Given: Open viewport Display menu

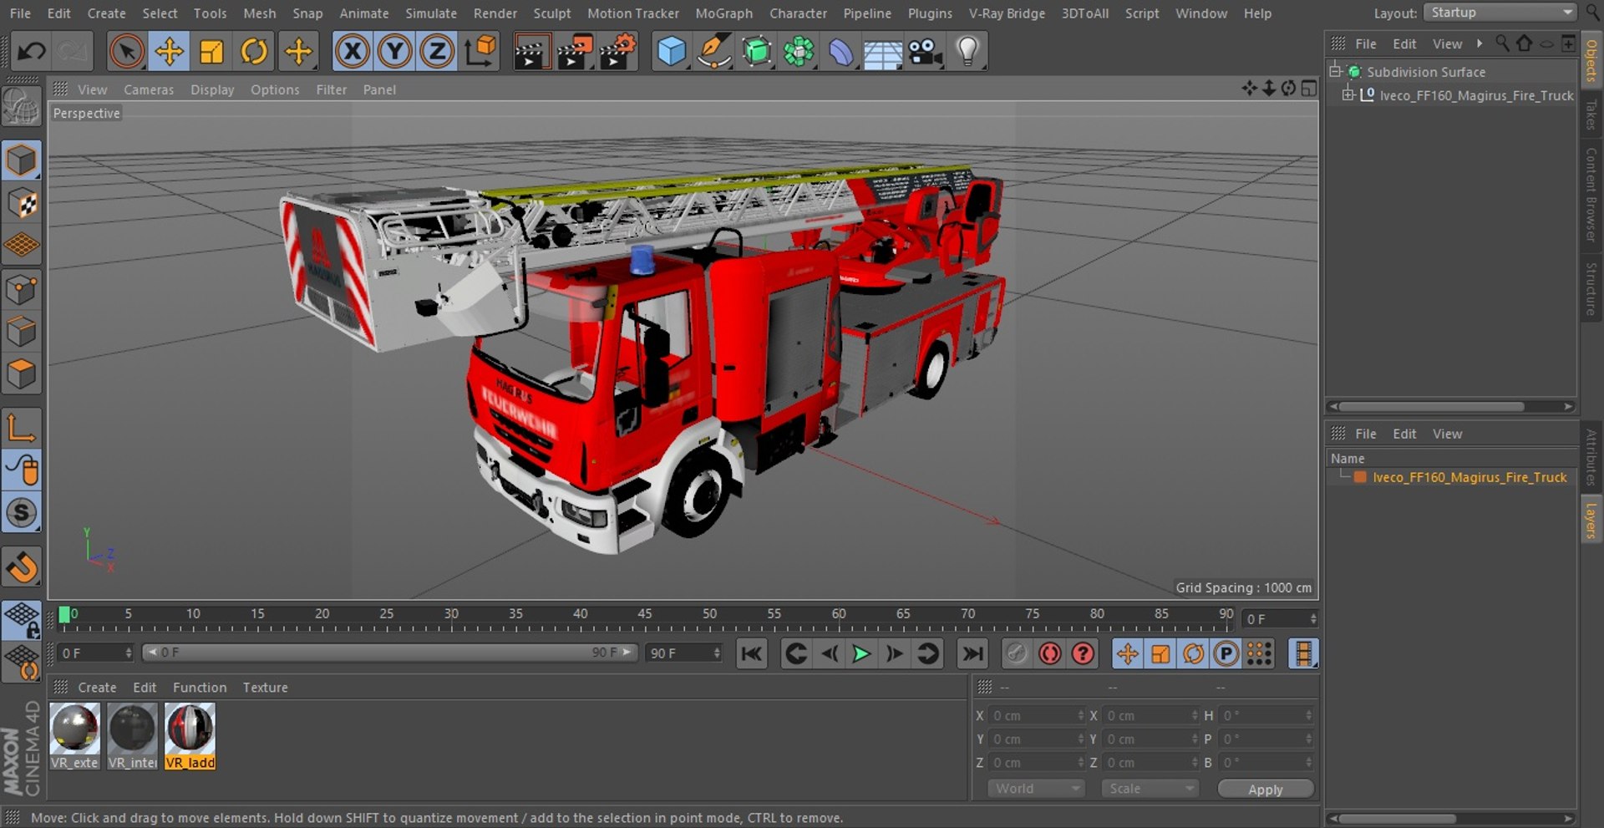Looking at the screenshot, I should [212, 89].
